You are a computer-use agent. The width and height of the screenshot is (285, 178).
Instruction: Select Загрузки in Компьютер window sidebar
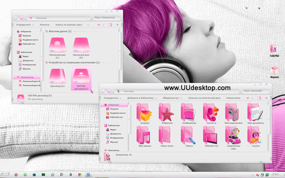click(x=25, y=36)
